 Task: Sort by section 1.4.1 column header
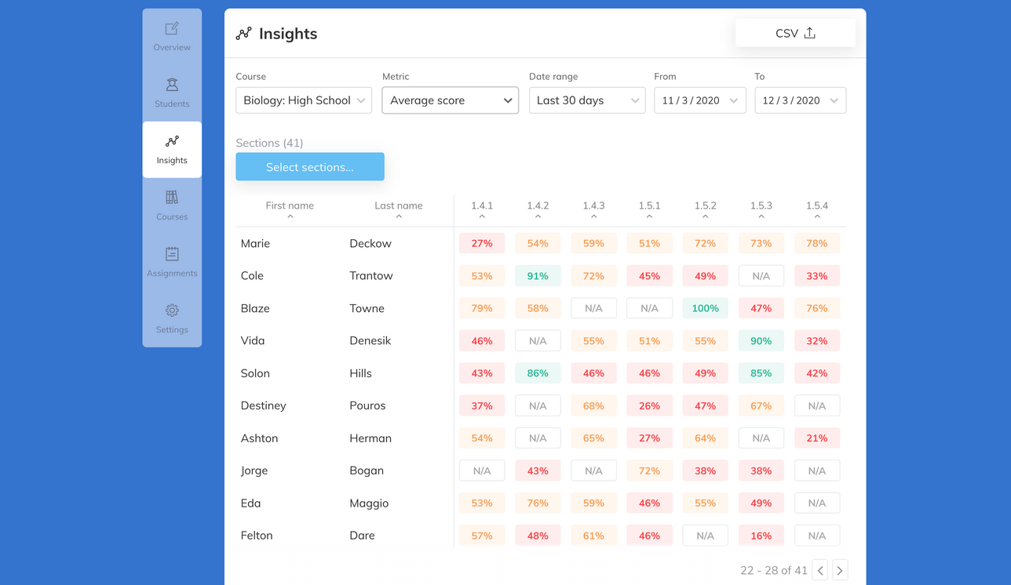(x=482, y=209)
